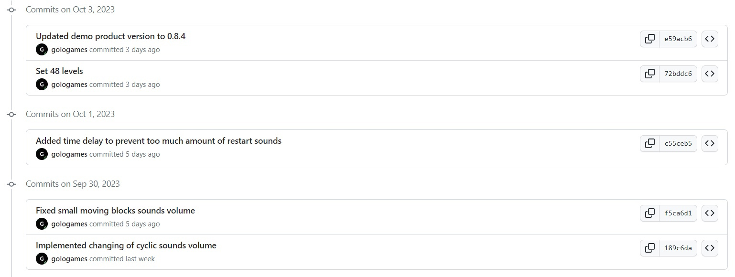The height and width of the screenshot is (277, 735).
Task: Copy full SHA for commit e59acb6
Action: pos(649,39)
